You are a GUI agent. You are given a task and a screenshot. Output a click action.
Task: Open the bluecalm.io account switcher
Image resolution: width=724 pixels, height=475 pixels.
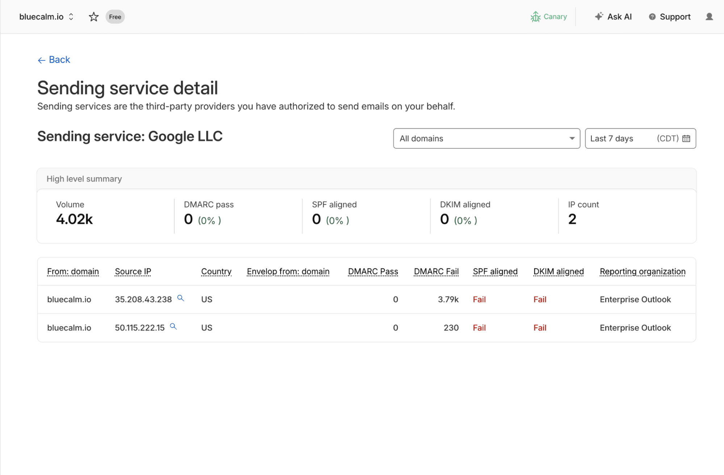click(46, 17)
